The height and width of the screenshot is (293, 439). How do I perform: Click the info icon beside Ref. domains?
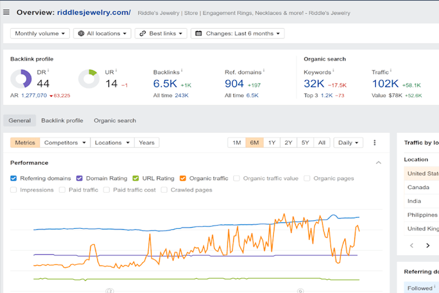[264, 70]
